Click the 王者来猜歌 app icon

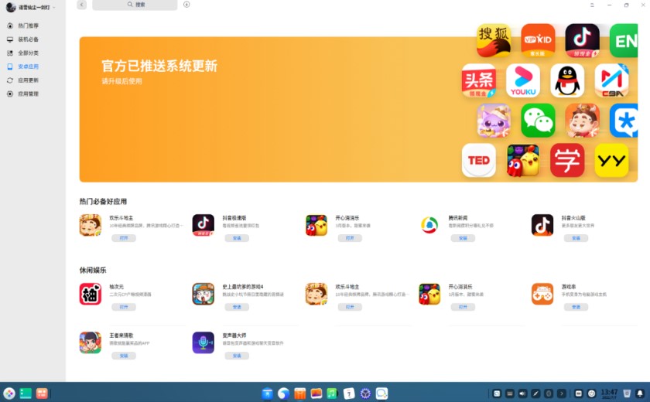coord(91,342)
